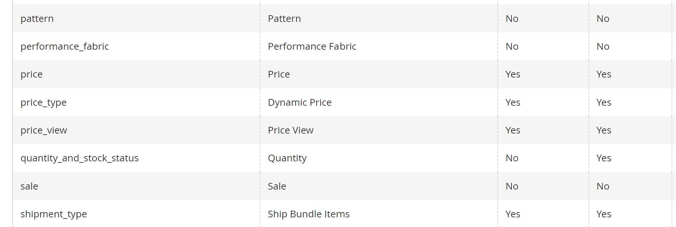Select the Sale label cell

pyautogui.click(x=277, y=186)
